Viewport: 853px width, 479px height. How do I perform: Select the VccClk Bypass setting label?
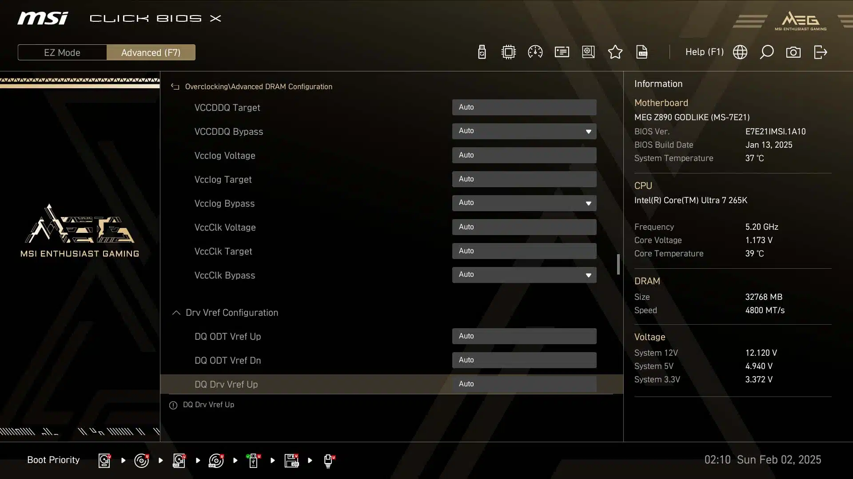pyautogui.click(x=225, y=275)
